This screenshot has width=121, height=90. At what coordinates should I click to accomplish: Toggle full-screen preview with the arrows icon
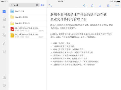click(x=50, y=5)
